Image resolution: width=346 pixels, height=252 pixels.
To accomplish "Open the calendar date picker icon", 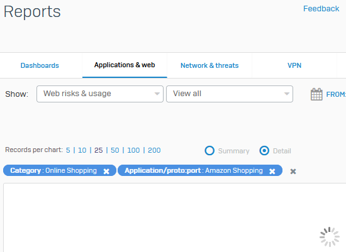I will (316, 94).
